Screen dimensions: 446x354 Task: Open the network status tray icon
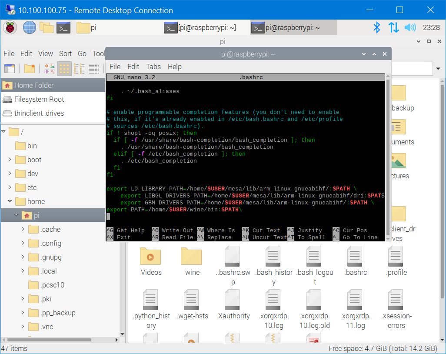pos(393,27)
